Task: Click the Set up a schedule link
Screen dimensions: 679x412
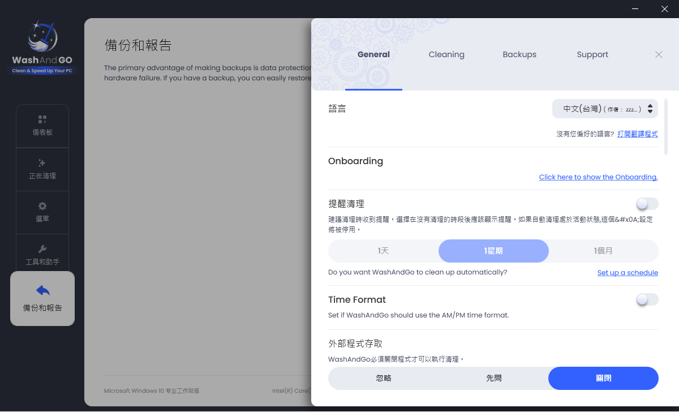Action: (x=628, y=273)
